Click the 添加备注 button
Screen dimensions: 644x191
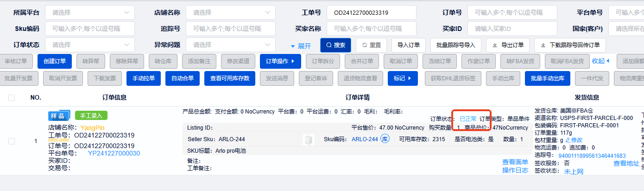coord(199,61)
